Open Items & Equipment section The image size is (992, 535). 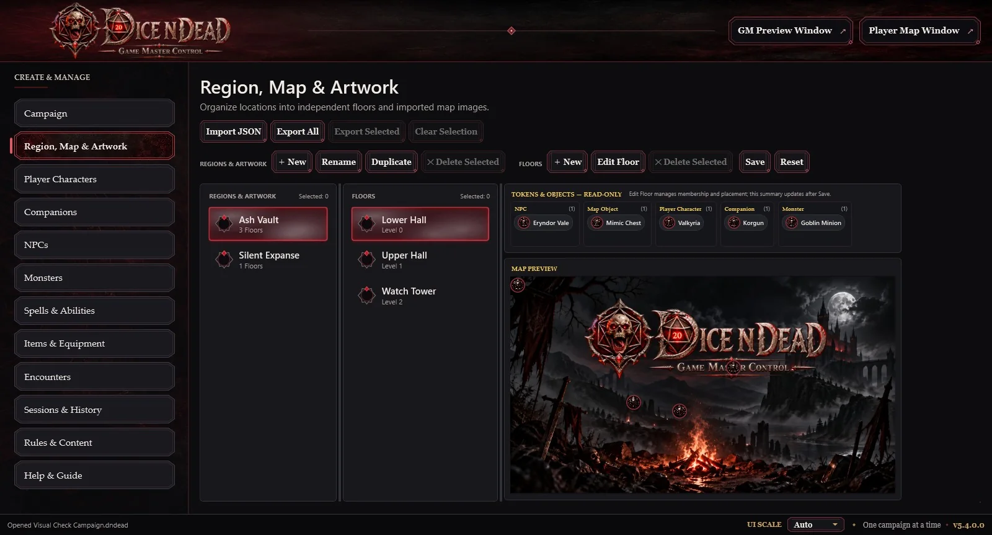pyautogui.click(x=94, y=343)
